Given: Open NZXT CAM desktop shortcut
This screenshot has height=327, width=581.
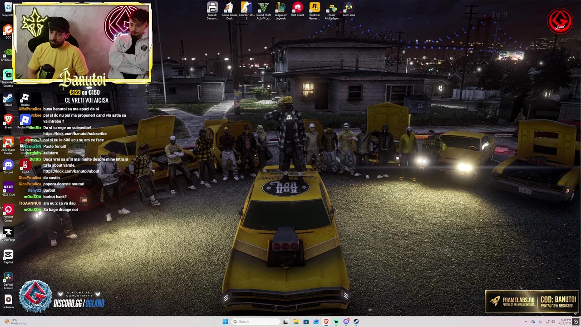Looking at the screenshot, I should point(8,189).
